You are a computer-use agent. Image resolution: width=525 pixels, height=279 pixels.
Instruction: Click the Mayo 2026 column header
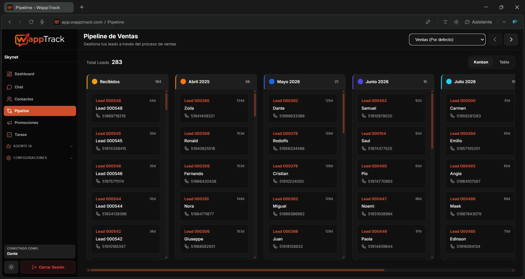305,82
